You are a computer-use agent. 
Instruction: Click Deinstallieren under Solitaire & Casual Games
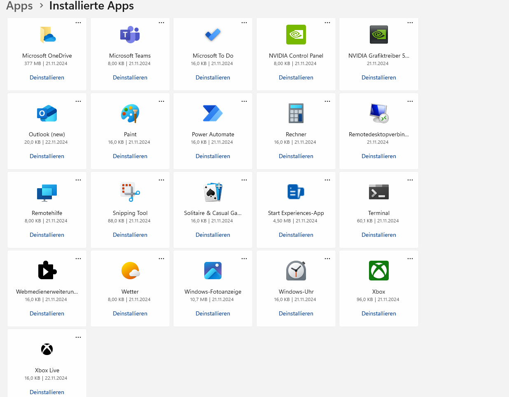213,235
